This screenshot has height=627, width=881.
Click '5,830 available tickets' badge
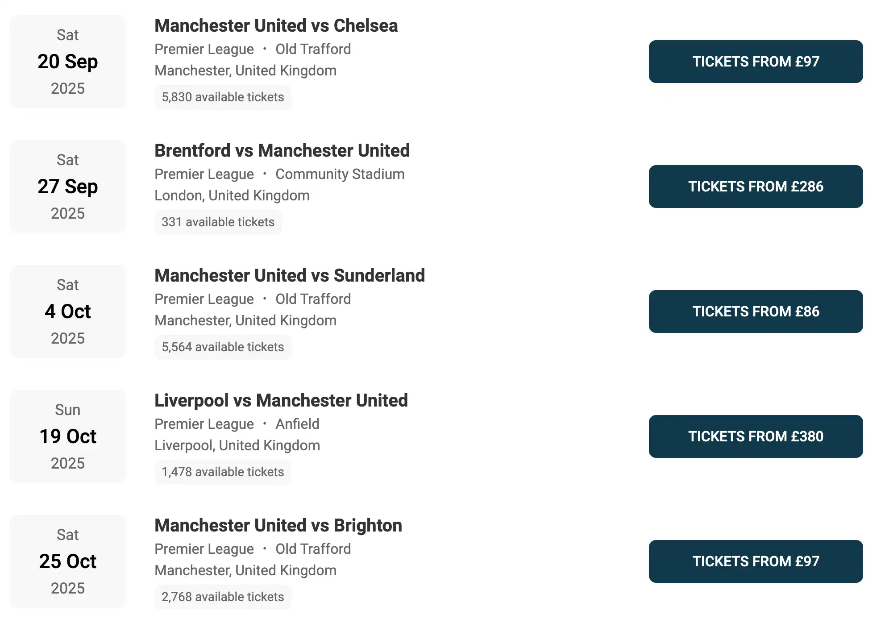pyautogui.click(x=223, y=97)
